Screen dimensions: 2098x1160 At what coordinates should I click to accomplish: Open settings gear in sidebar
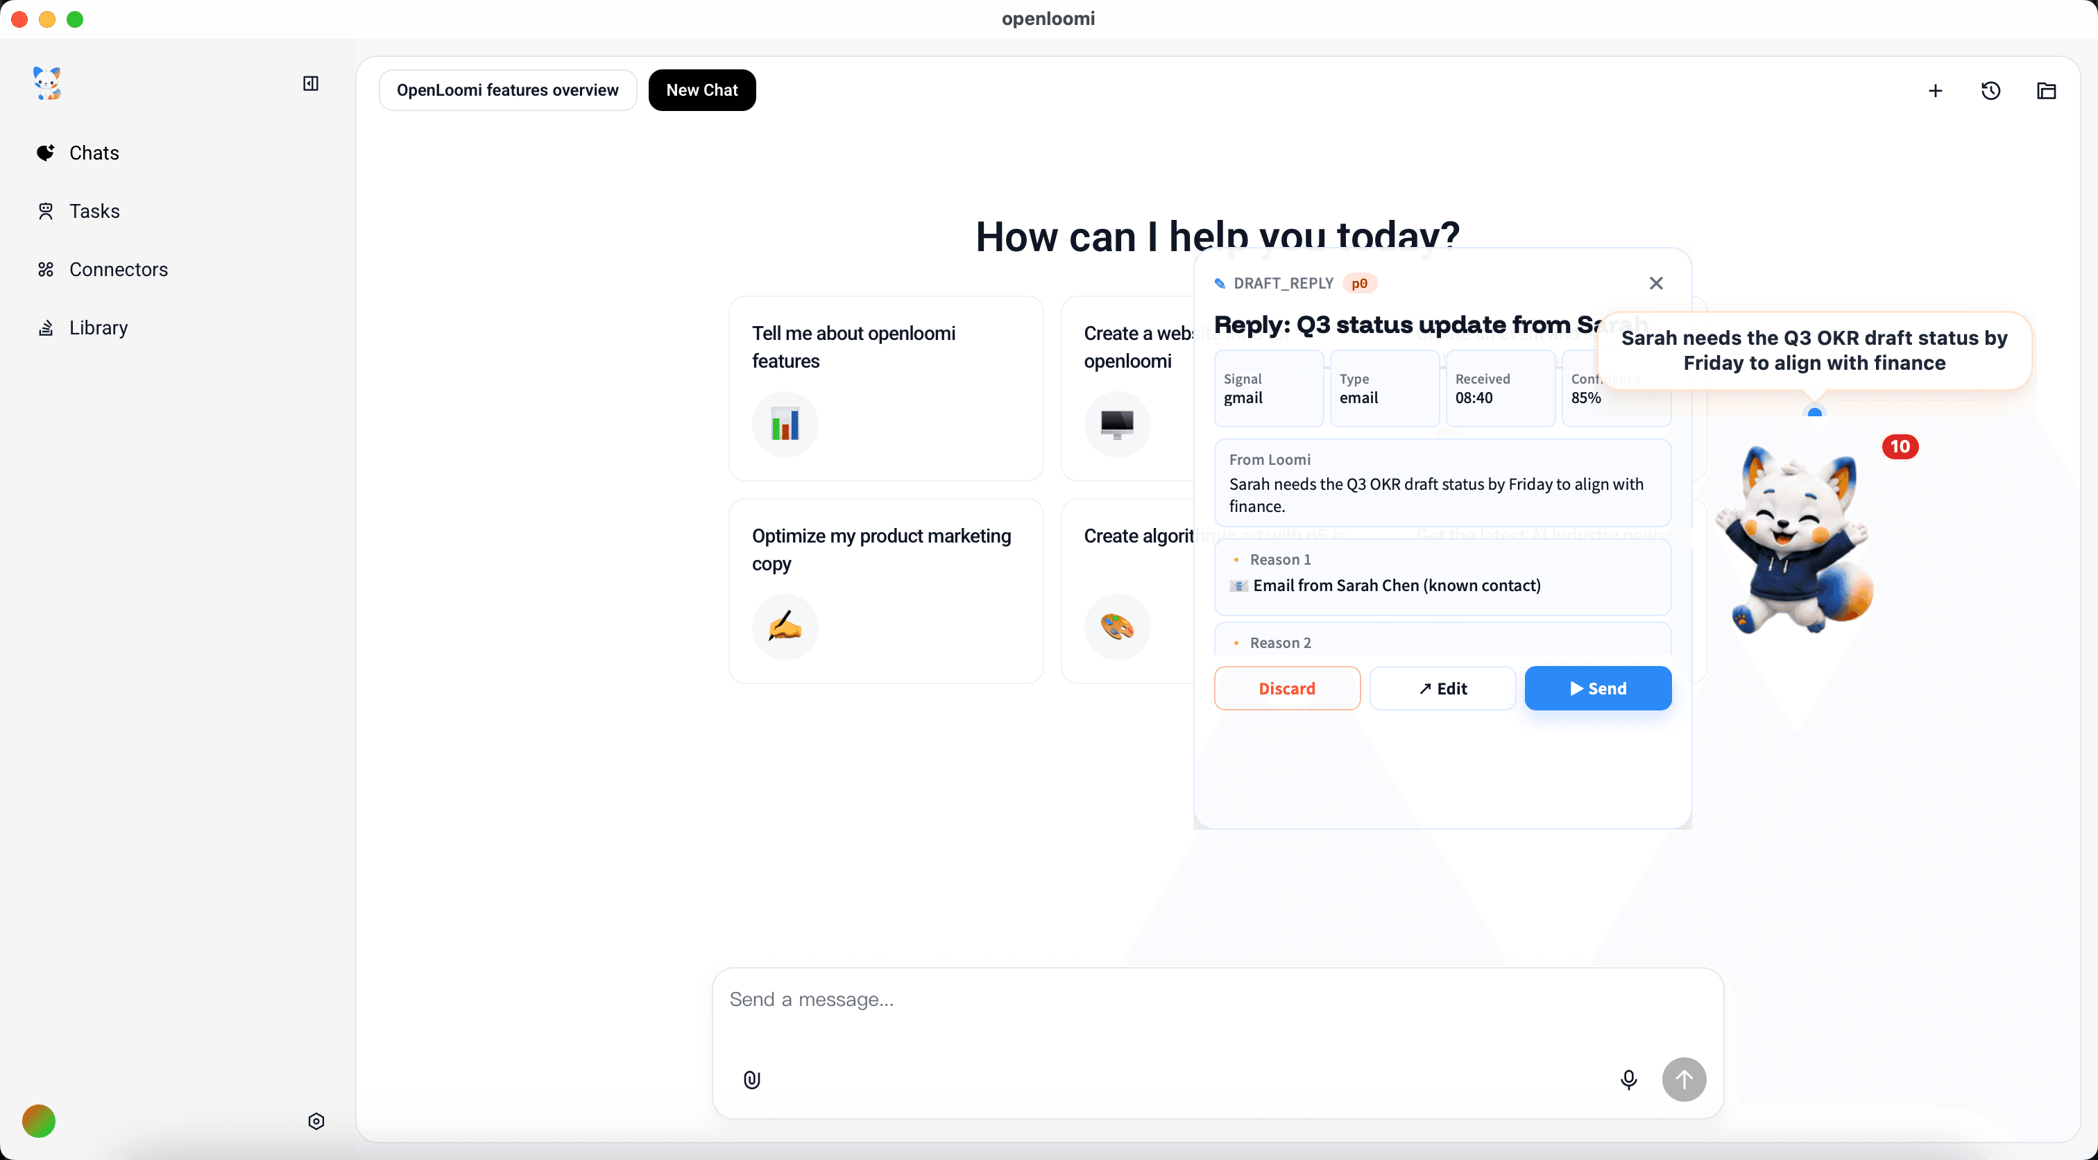click(316, 1122)
